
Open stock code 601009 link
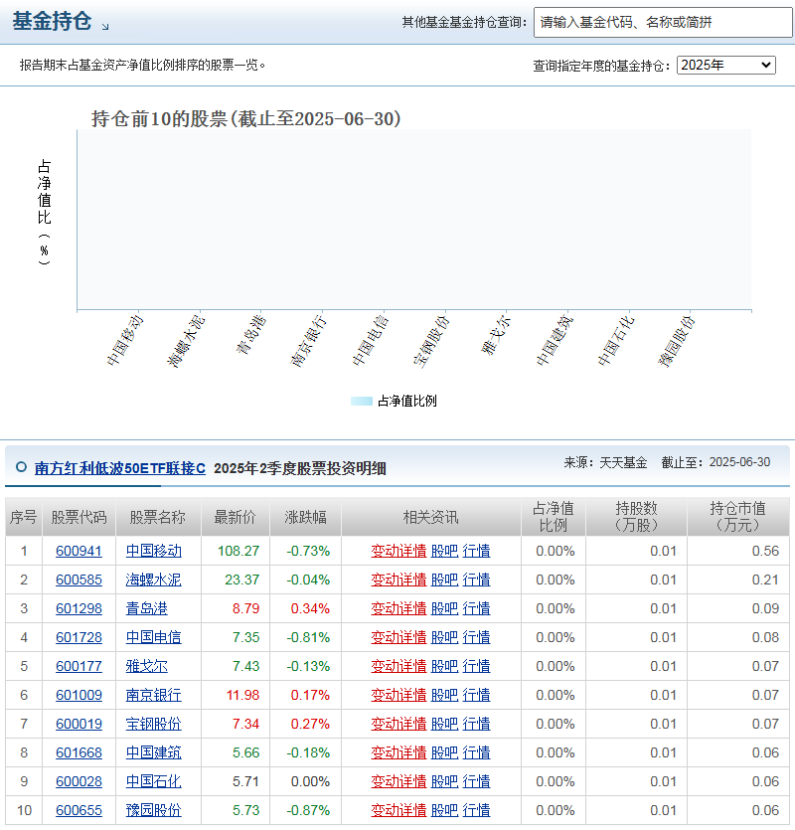tap(79, 695)
